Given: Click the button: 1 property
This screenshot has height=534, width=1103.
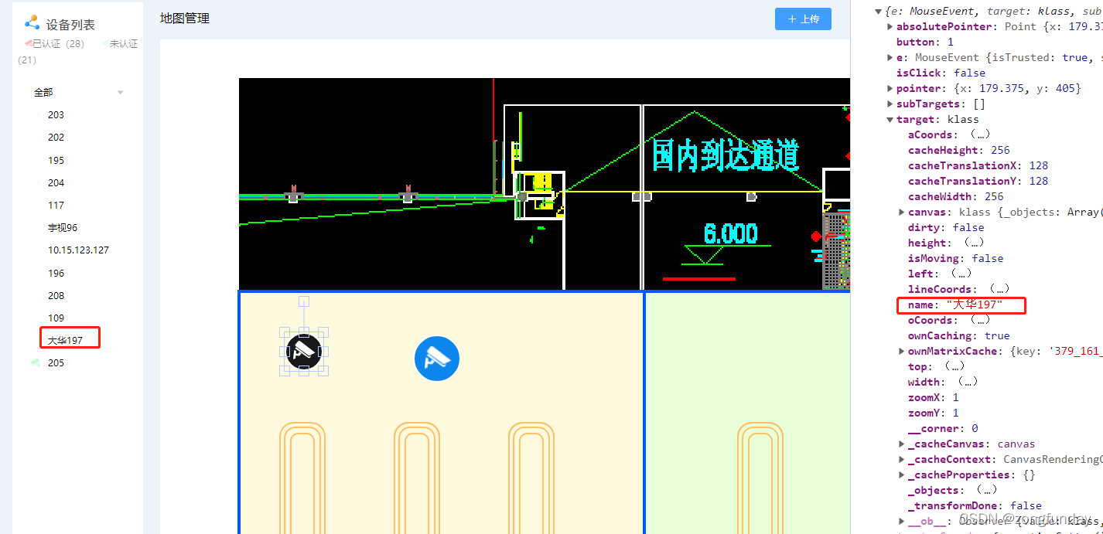Looking at the screenshot, I should [x=925, y=42].
